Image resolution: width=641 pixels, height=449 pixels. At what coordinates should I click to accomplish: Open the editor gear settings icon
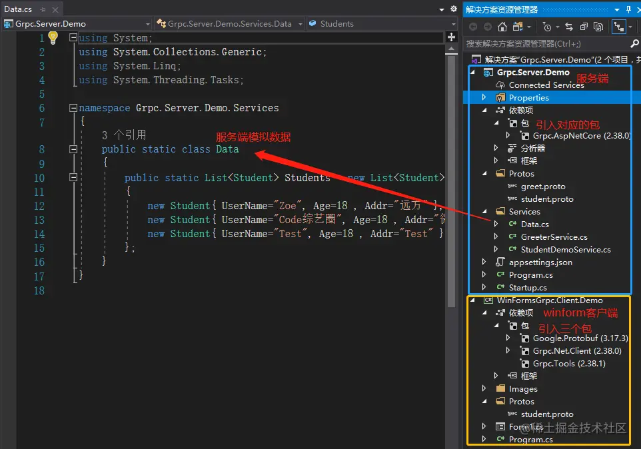(453, 9)
